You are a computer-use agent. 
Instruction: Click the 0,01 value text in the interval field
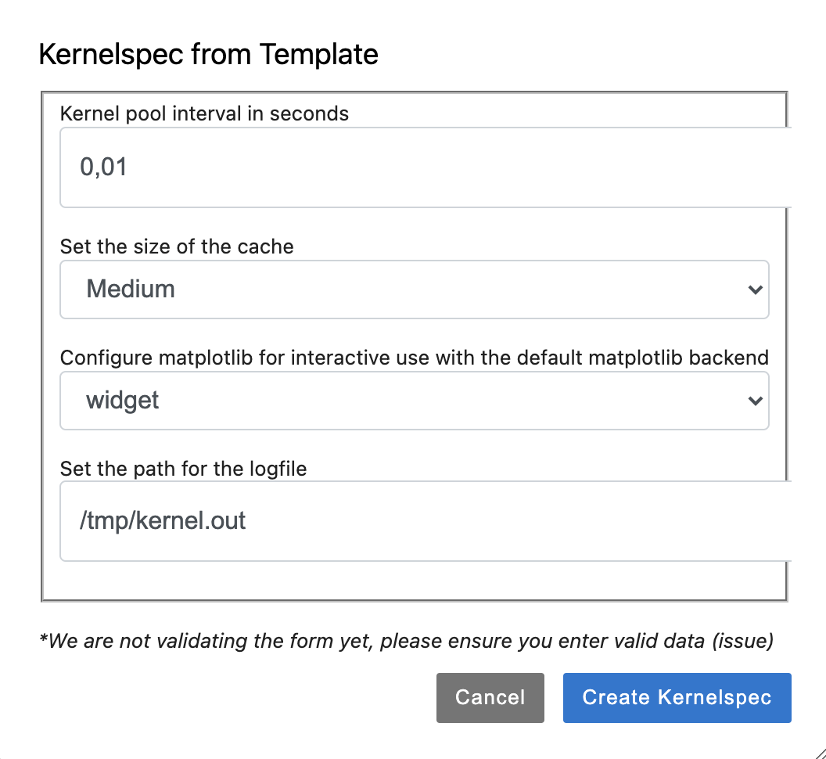(x=103, y=167)
